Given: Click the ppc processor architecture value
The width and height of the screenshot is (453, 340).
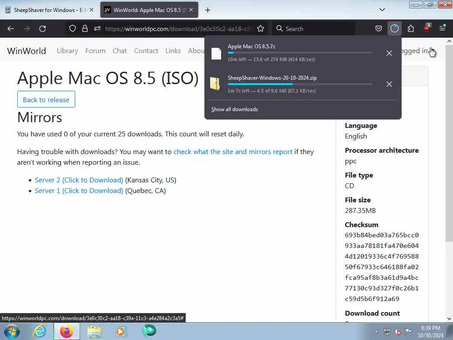Looking at the screenshot, I should (350, 161).
